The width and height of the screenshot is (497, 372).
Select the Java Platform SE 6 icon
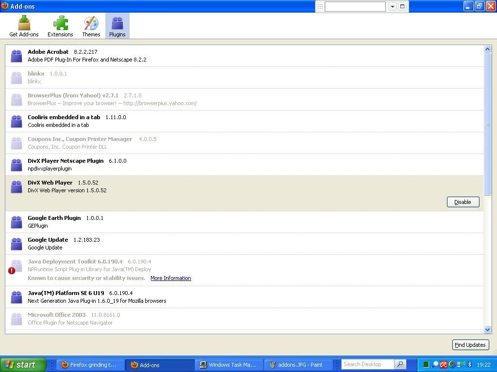tap(17, 297)
